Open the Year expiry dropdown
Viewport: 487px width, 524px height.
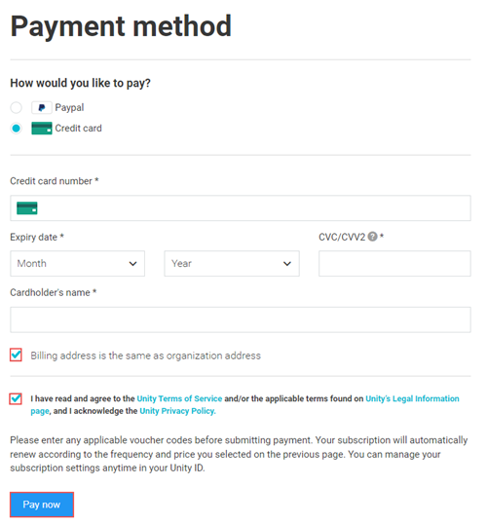(232, 264)
